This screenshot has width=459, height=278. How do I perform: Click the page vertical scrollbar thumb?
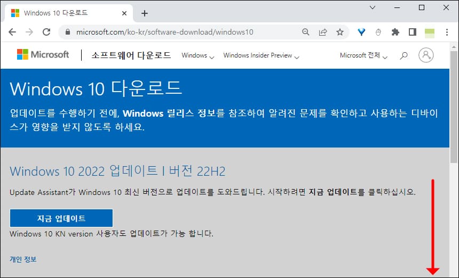tap(454, 107)
